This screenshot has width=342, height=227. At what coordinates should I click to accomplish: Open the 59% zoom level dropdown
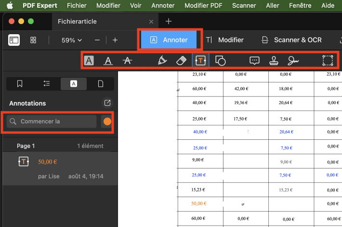[x=72, y=40]
